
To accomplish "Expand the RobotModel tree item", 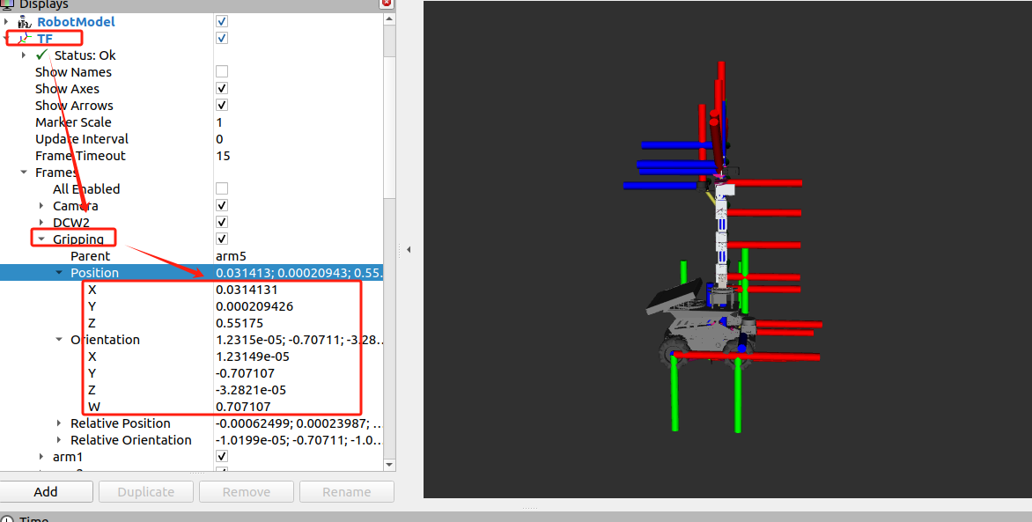I will pos(6,22).
